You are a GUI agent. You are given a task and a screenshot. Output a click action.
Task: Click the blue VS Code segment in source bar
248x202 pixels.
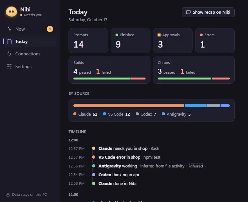196,106
